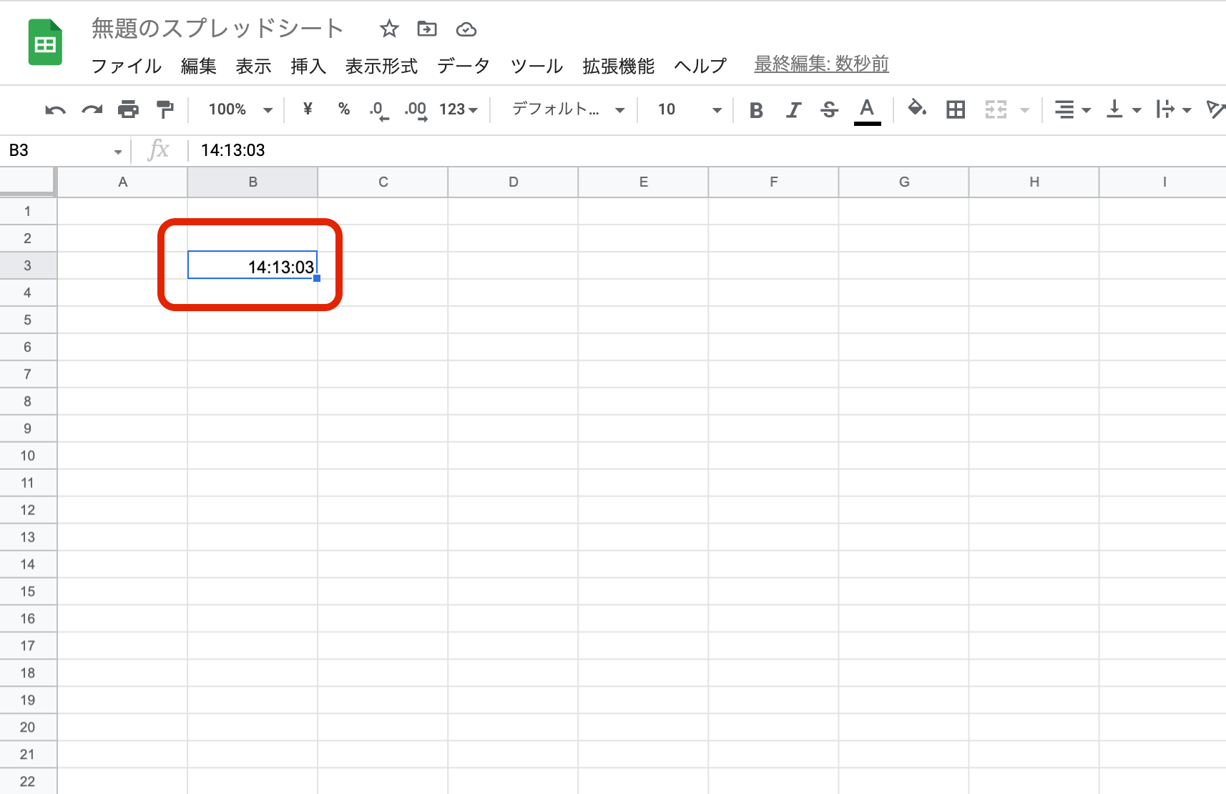This screenshot has width=1226, height=794.
Task: Click the select-all corner box
Action: 28,182
